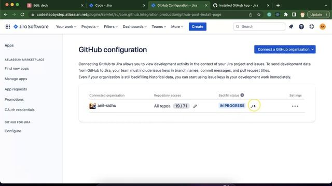The image size is (332, 186).
Task: Show tab search dropdown arrow
Action: [326, 6]
